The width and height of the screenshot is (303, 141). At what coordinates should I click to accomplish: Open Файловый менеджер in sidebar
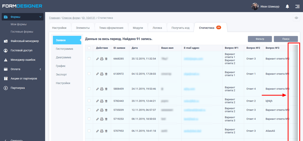click(x=24, y=41)
